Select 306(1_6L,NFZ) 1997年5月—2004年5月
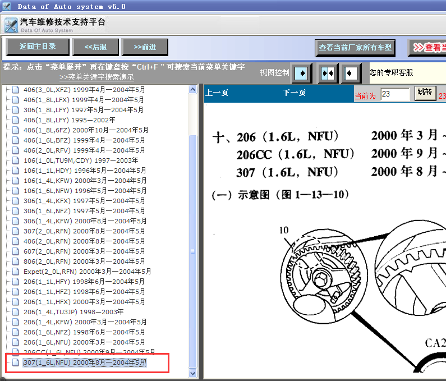The image size is (446, 381). click(84, 211)
